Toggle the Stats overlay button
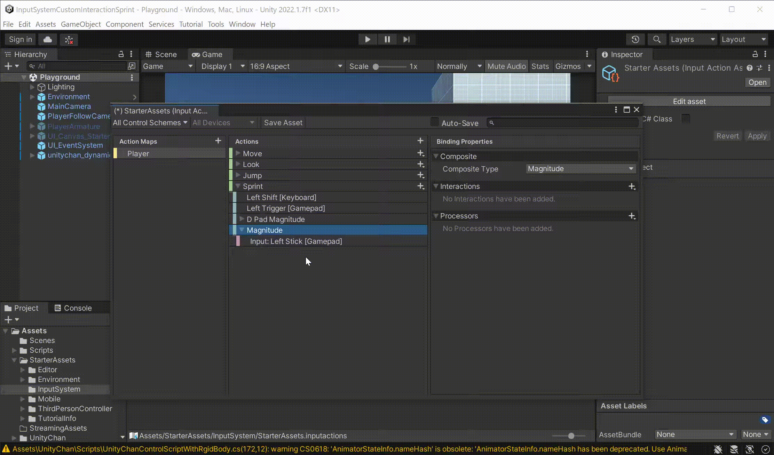The height and width of the screenshot is (455, 774). tap(540, 66)
